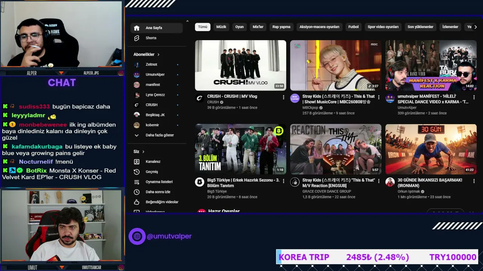The height and width of the screenshot is (271, 483).
Task: Open Daha sonra izle list
Action: tap(157, 192)
